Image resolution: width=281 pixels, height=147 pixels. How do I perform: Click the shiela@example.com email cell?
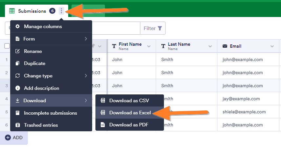[245, 112]
